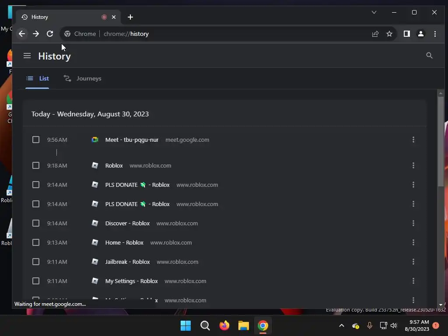The width and height of the screenshot is (448, 336).
Task: Open a new tab with the plus button
Action: coord(130,17)
